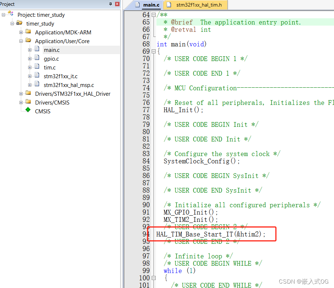Image resolution: width=334 pixels, height=288 pixels.
Task: Click the Drivers/STM32F1xx_HAL_Driver folder icon
Action: [29, 93]
